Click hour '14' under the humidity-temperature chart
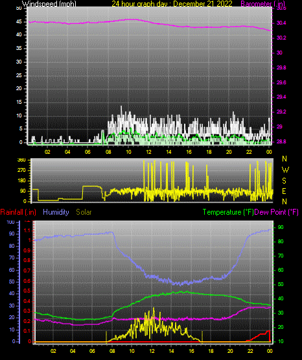The height and width of the screenshot is (360, 302). 171,351
